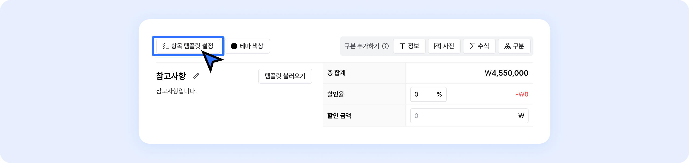Click the T icon for 정보
689x163 pixels.
click(403, 46)
